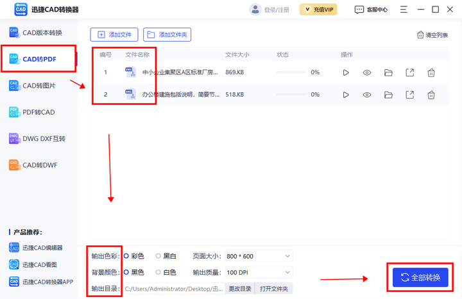Viewport: 462px width, 299px height.
Task: Start conversion for file row 2
Action: pos(346,95)
